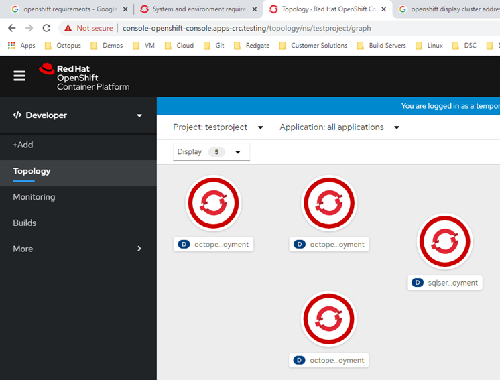Open the hamburger navigation menu
Image resolution: width=500 pixels, height=380 pixels.
coord(19,76)
